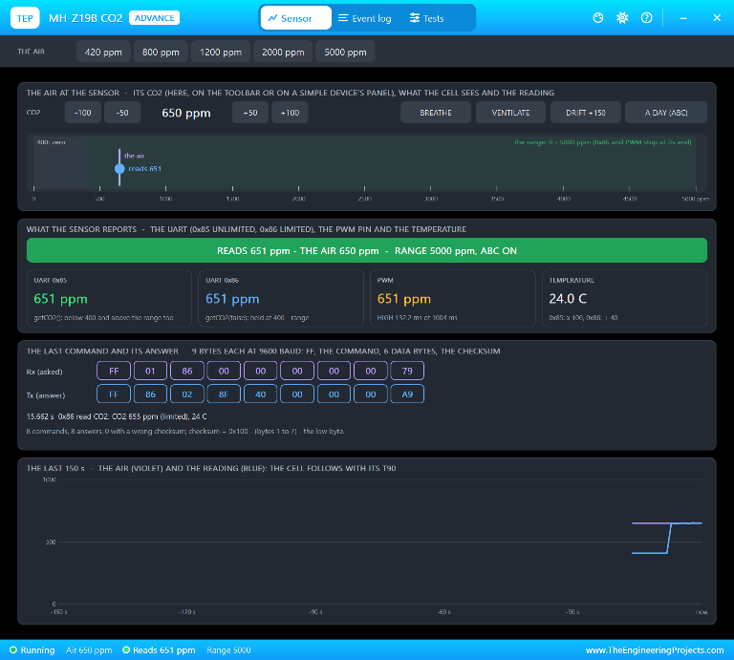Apply DRIFT +150 to the sensor
This screenshot has height=660, width=734.
coord(586,113)
